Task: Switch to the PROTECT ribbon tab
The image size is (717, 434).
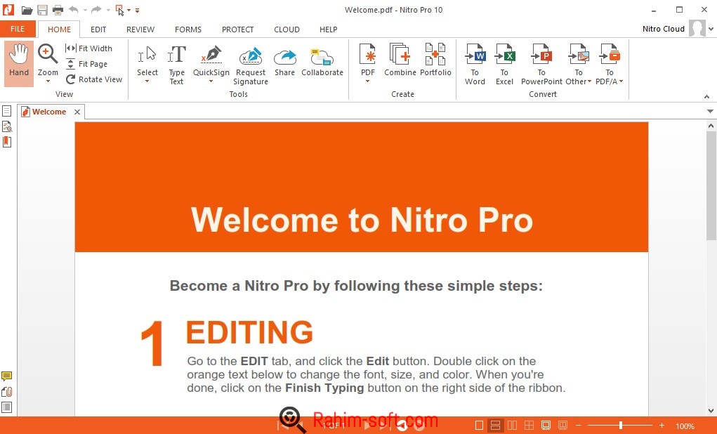Action: pyautogui.click(x=238, y=29)
